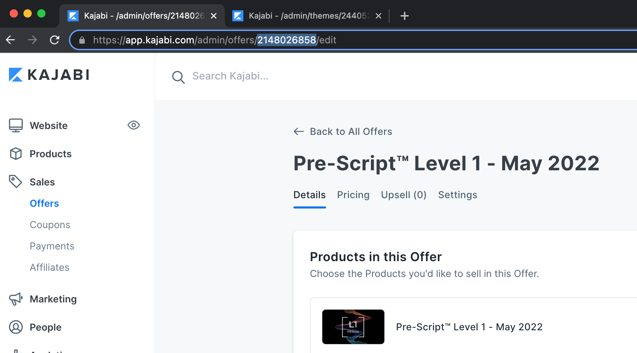Close the admin/offers browser tab
This screenshot has width=637, height=353.
point(214,16)
